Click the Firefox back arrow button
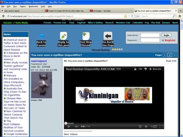The height and width of the screenshot is (137, 183). pyautogui.click(x=3, y=16)
